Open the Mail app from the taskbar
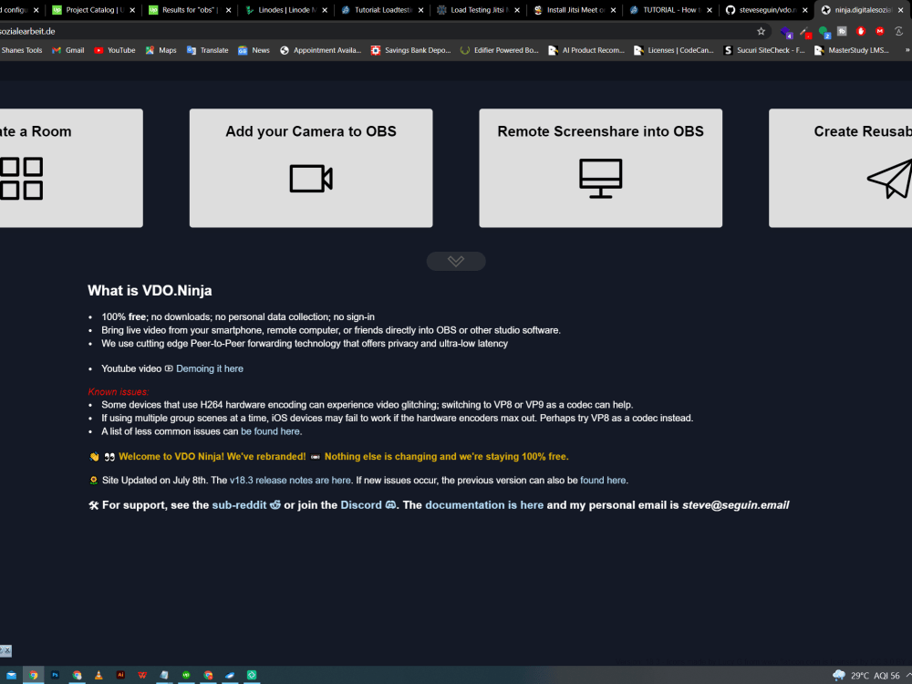This screenshot has height=684, width=912. coord(11,674)
